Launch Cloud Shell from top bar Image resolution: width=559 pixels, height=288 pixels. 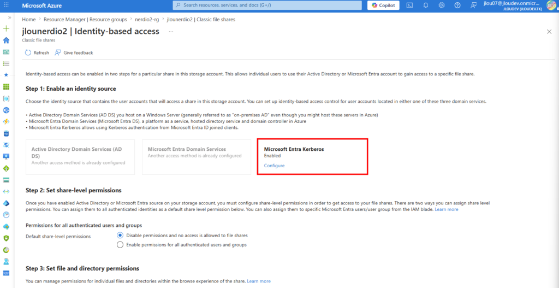pyautogui.click(x=410, y=5)
